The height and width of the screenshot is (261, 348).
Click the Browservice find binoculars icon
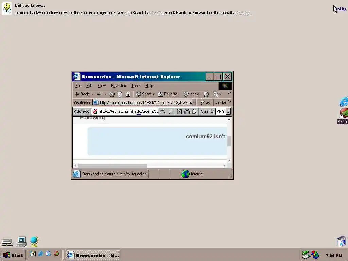[x=187, y=111]
